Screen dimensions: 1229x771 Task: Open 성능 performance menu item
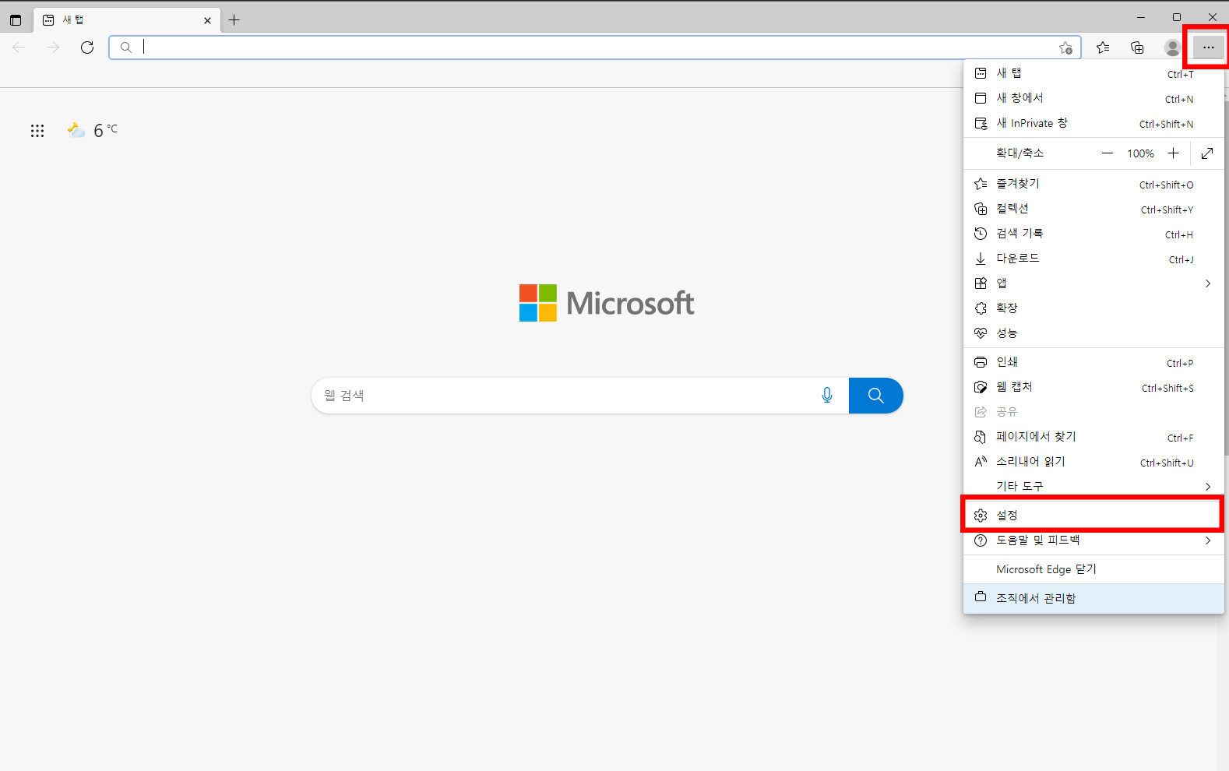click(1093, 333)
